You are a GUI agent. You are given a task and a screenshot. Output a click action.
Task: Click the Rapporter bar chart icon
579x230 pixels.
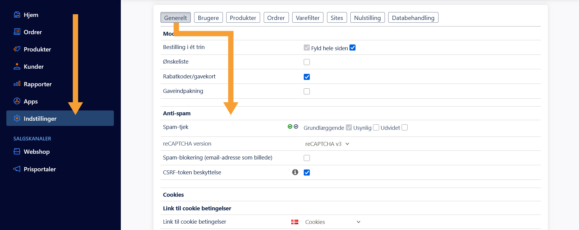click(x=17, y=84)
